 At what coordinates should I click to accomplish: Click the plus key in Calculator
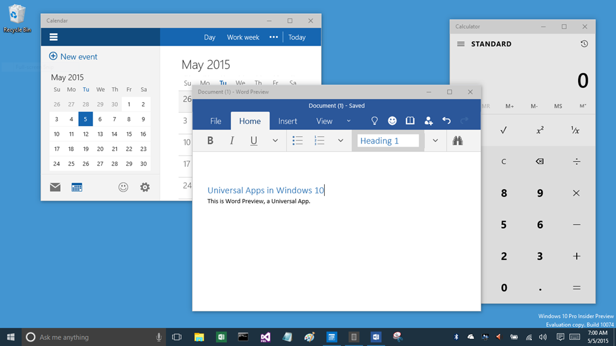pos(576,256)
